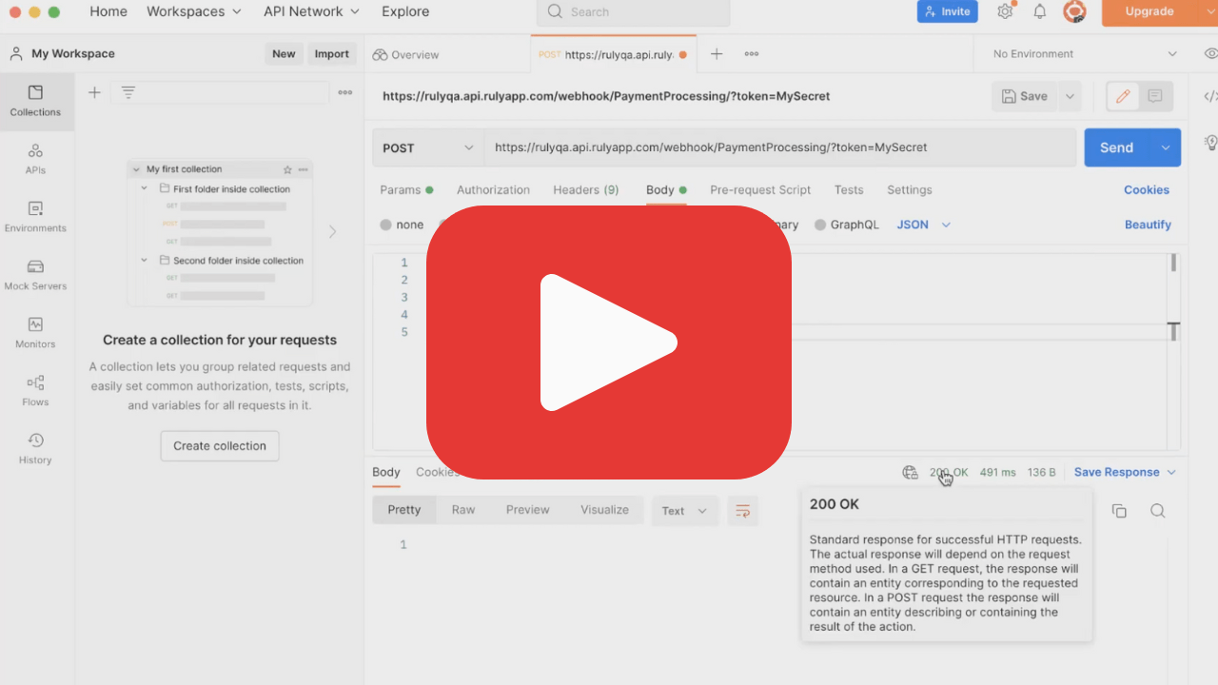Open the Monitors sidebar panel
This screenshot has height=685, width=1218.
click(x=35, y=333)
